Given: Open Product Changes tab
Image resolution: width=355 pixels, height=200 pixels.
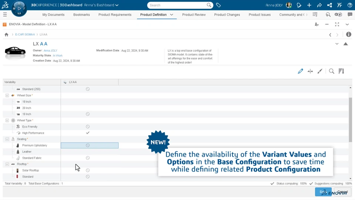Looking at the screenshot, I should click(x=227, y=15).
